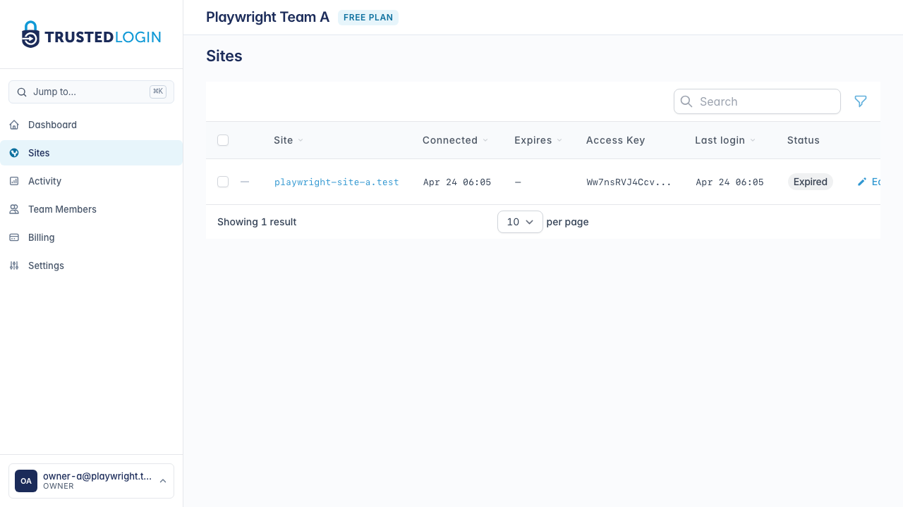
Task: Check the playwright-site-a.test row checkbox
Action: 223,182
